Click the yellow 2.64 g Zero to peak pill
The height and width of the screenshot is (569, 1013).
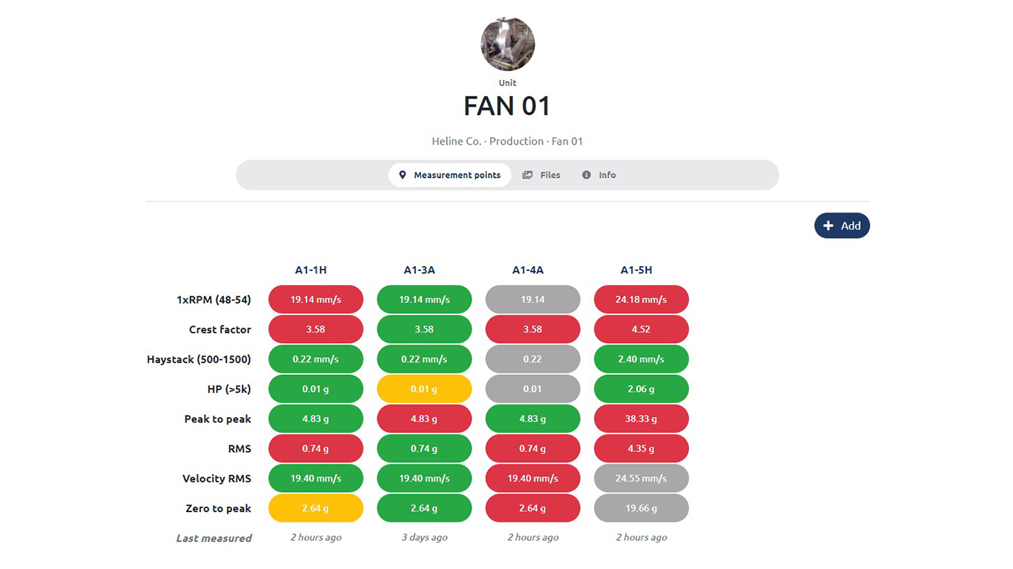point(316,508)
